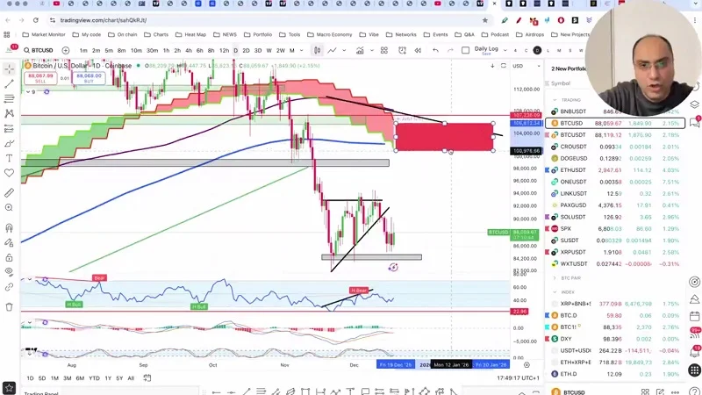Select the crosshair cursor tool
The width and height of the screenshot is (702, 395).
coord(10,68)
